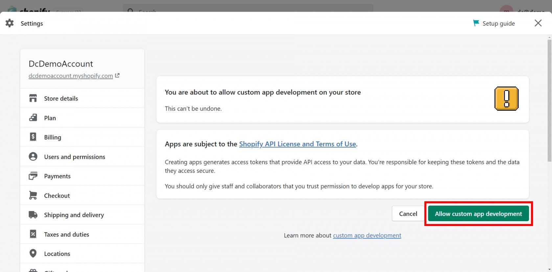Click the Billing receipt icon

(x=33, y=137)
